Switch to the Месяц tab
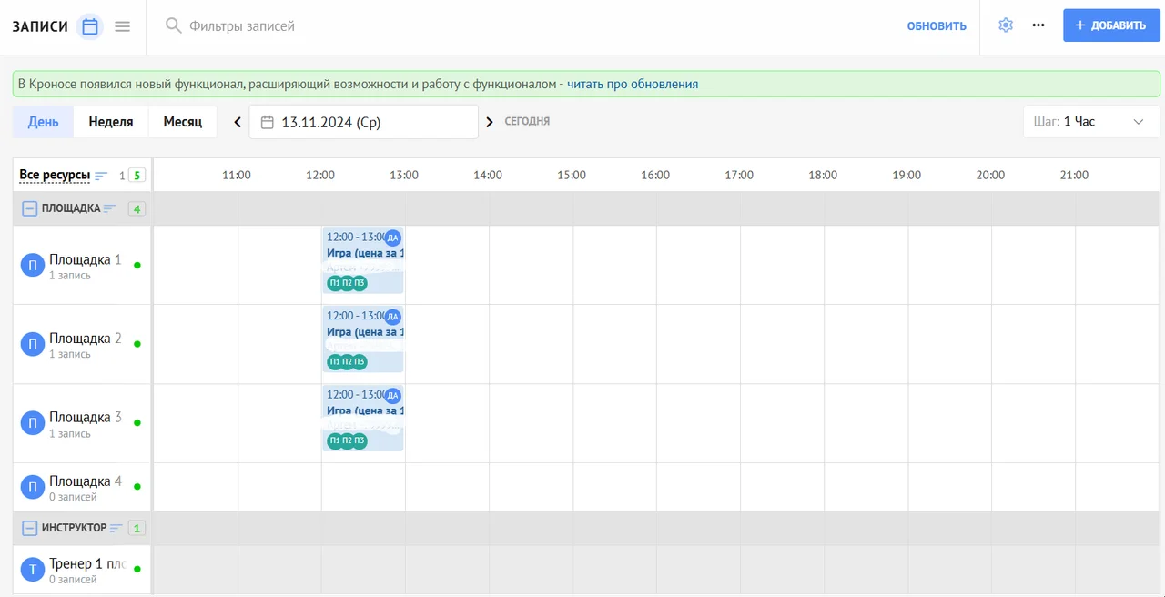1165x597 pixels. (x=182, y=122)
